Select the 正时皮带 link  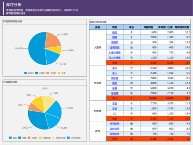(115, 129)
